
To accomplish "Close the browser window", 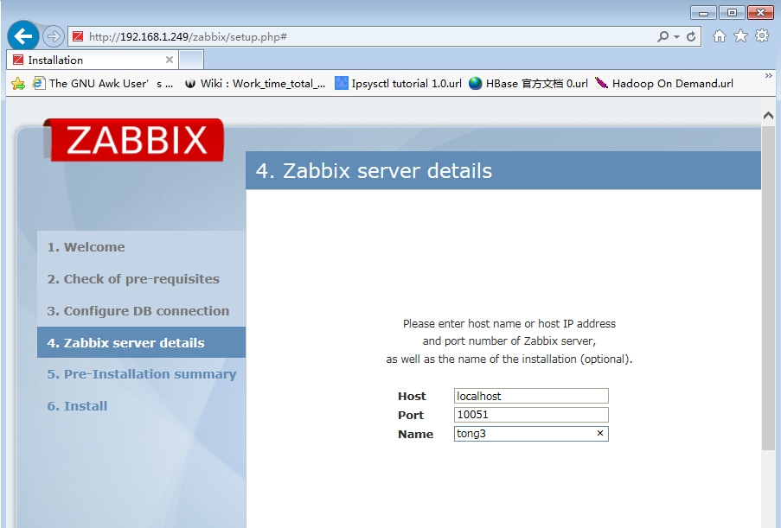I will click(x=760, y=12).
